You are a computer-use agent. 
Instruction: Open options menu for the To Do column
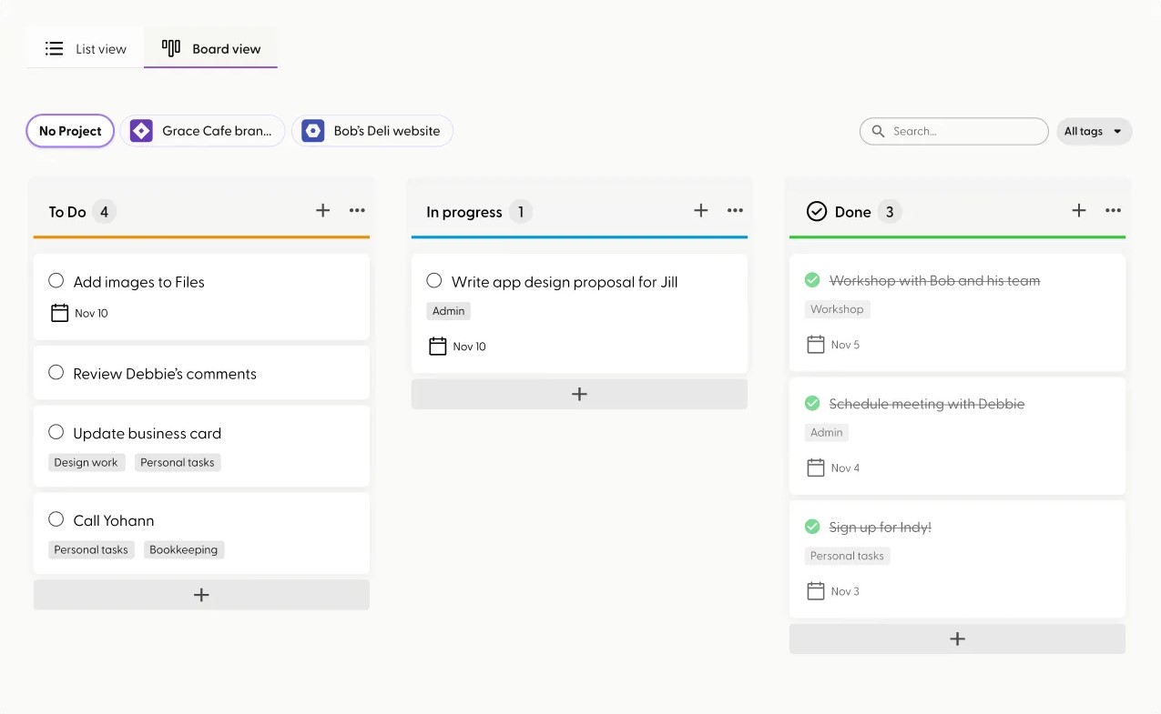[357, 210]
